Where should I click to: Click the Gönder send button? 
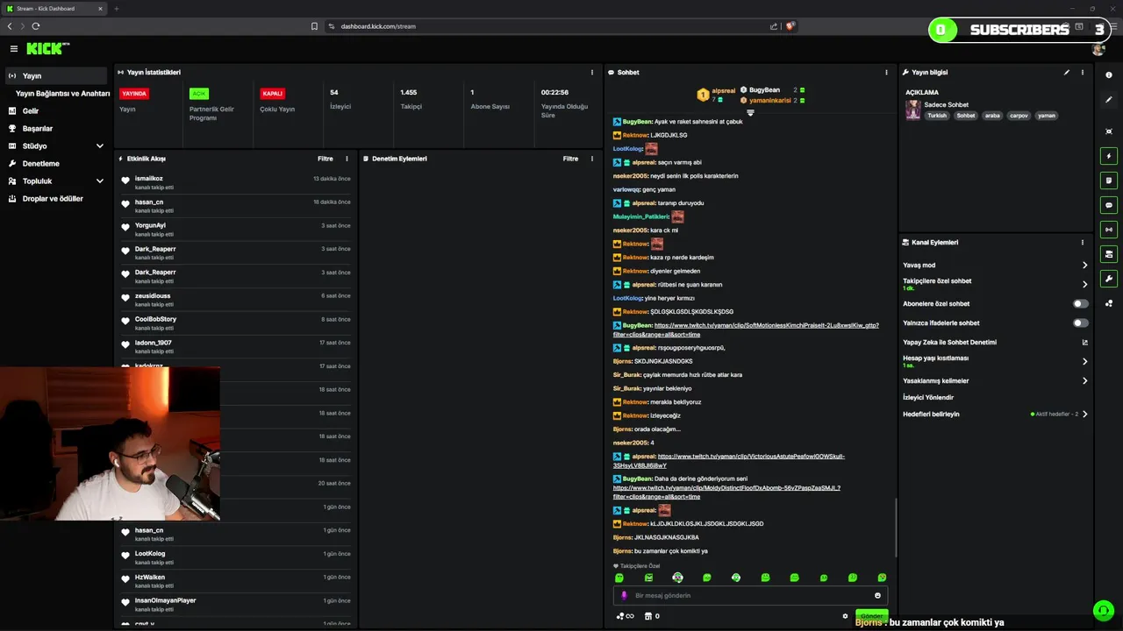[871, 616]
